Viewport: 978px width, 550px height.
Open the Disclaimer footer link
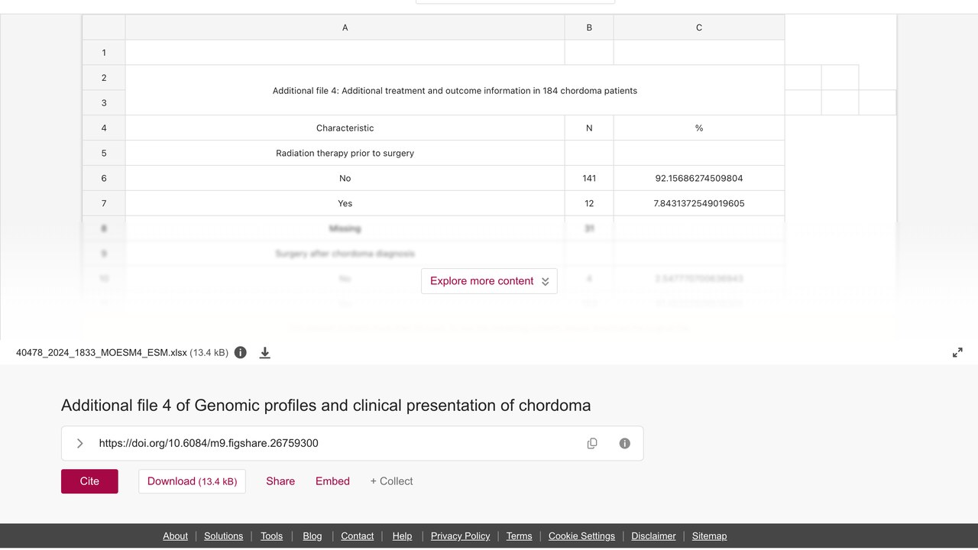(x=653, y=536)
